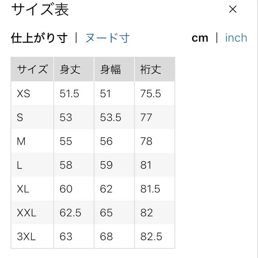Select the L size row label
The image size is (258, 258).
tap(19, 165)
